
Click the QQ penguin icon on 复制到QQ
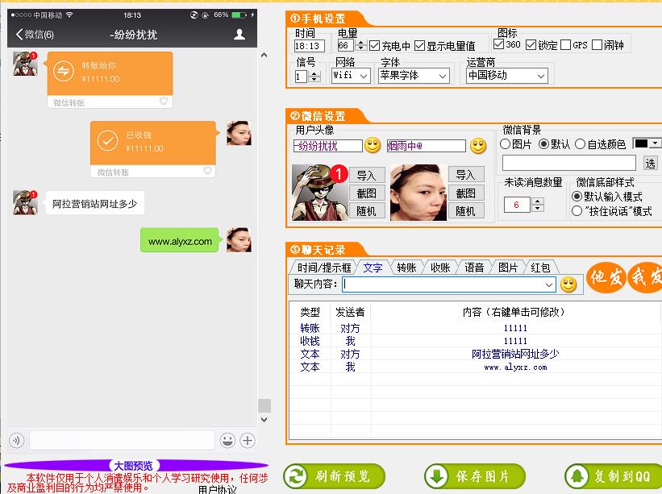tap(577, 476)
